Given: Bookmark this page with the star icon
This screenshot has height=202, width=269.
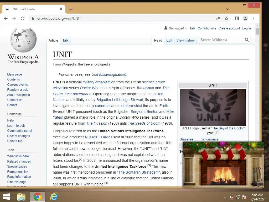Looking at the screenshot, I should [x=226, y=19].
